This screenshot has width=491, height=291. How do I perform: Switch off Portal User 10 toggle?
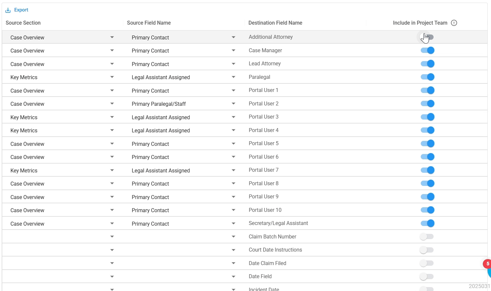[427, 210]
